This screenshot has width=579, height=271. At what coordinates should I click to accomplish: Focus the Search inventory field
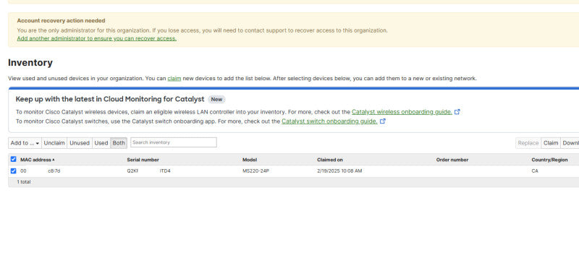click(174, 142)
